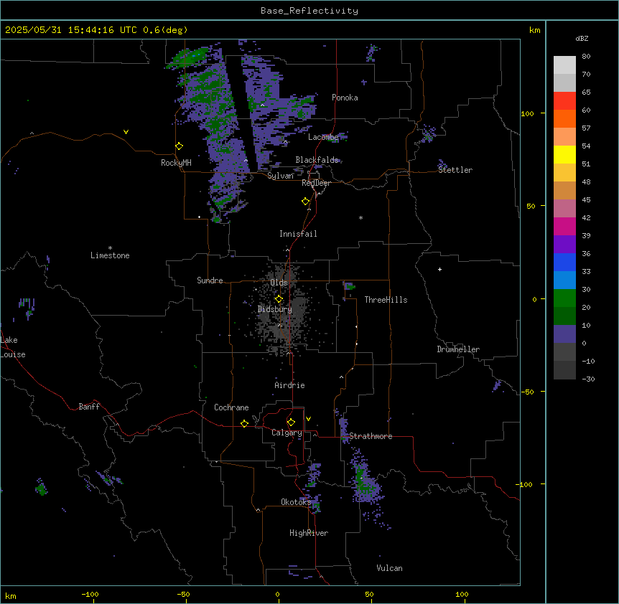
Task: Click the yellow diamond marker below Cochrane
Action: tap(244, 423)
